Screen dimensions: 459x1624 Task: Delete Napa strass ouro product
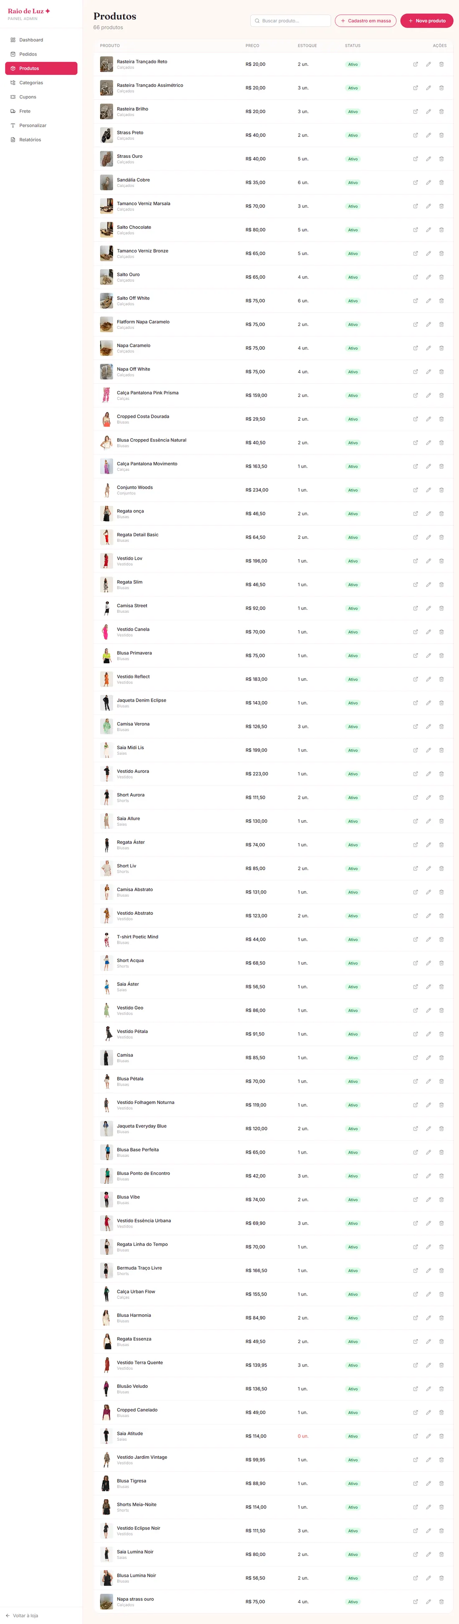(x=441, y=1601)
